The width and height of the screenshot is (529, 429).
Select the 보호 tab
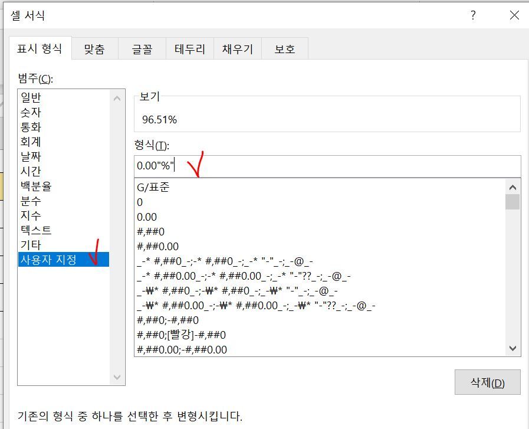coord(285,49)
